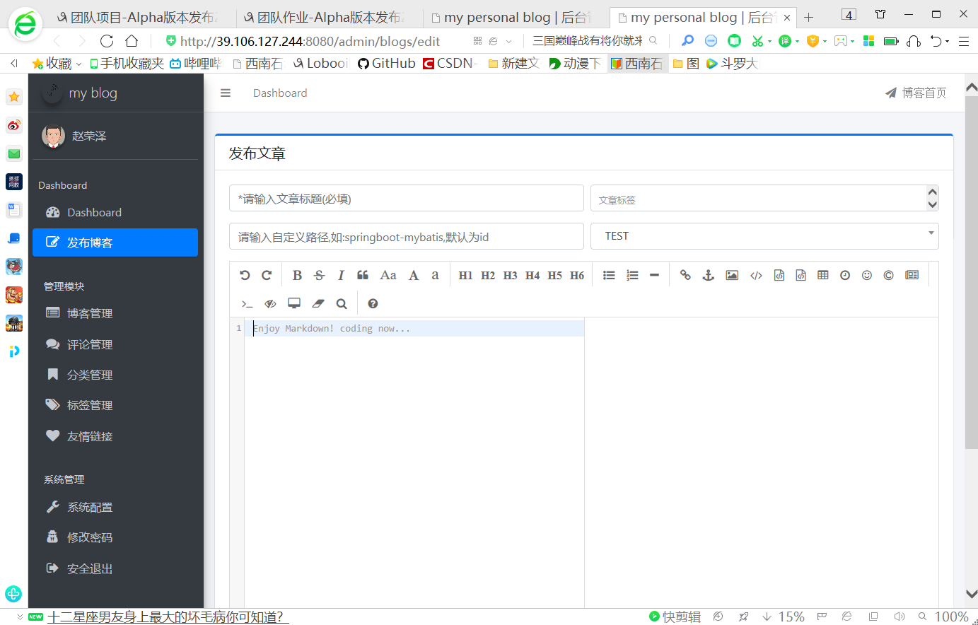Image resolution: width=978 pixels, height=625 pixels.
Task: Click the browser home button
Action: [x=132, y=41]
